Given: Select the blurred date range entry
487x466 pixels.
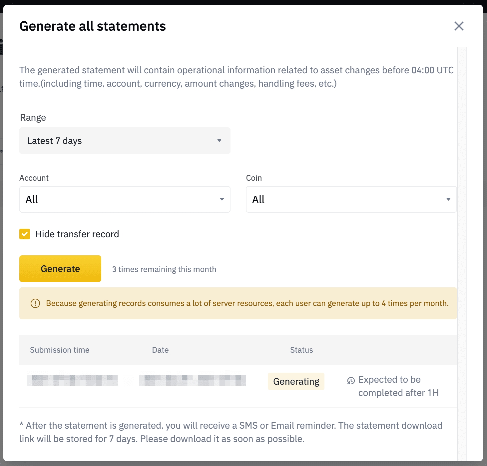Looking at the screenshot, I should (193, 380).
